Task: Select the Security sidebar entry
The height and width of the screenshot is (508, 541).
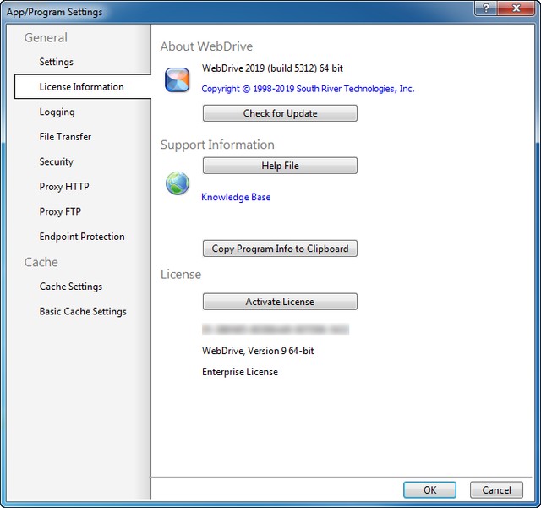Action: (x=56, y=161)
